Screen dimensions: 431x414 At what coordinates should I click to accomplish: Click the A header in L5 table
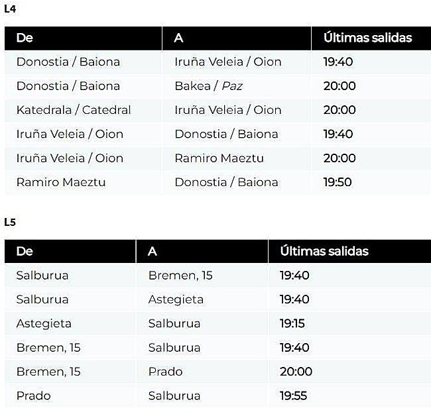click(153, 251)
